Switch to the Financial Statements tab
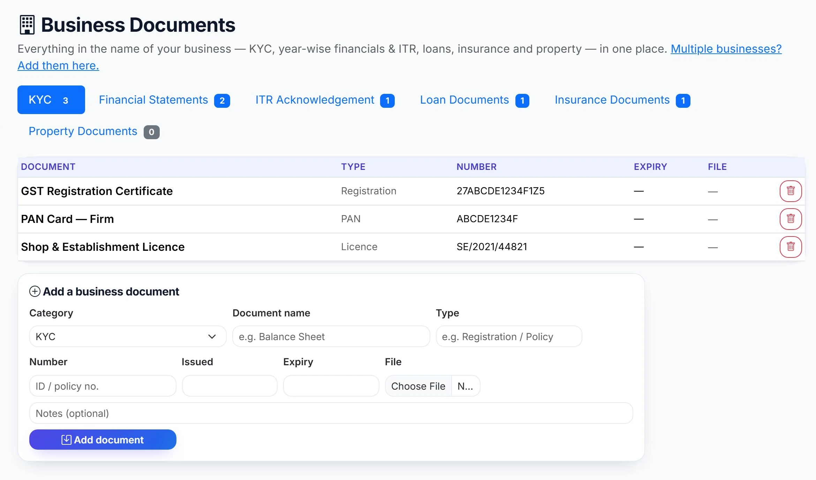This screenshot has width=816, height=480. point(164,100)
